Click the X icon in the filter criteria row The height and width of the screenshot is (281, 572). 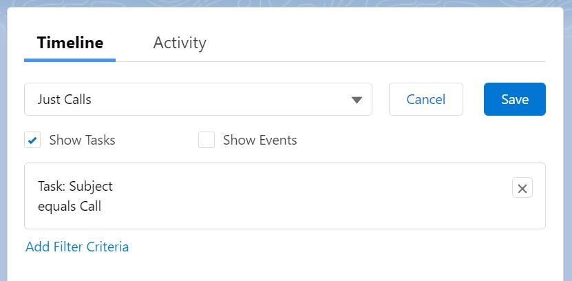pos(522,188)
